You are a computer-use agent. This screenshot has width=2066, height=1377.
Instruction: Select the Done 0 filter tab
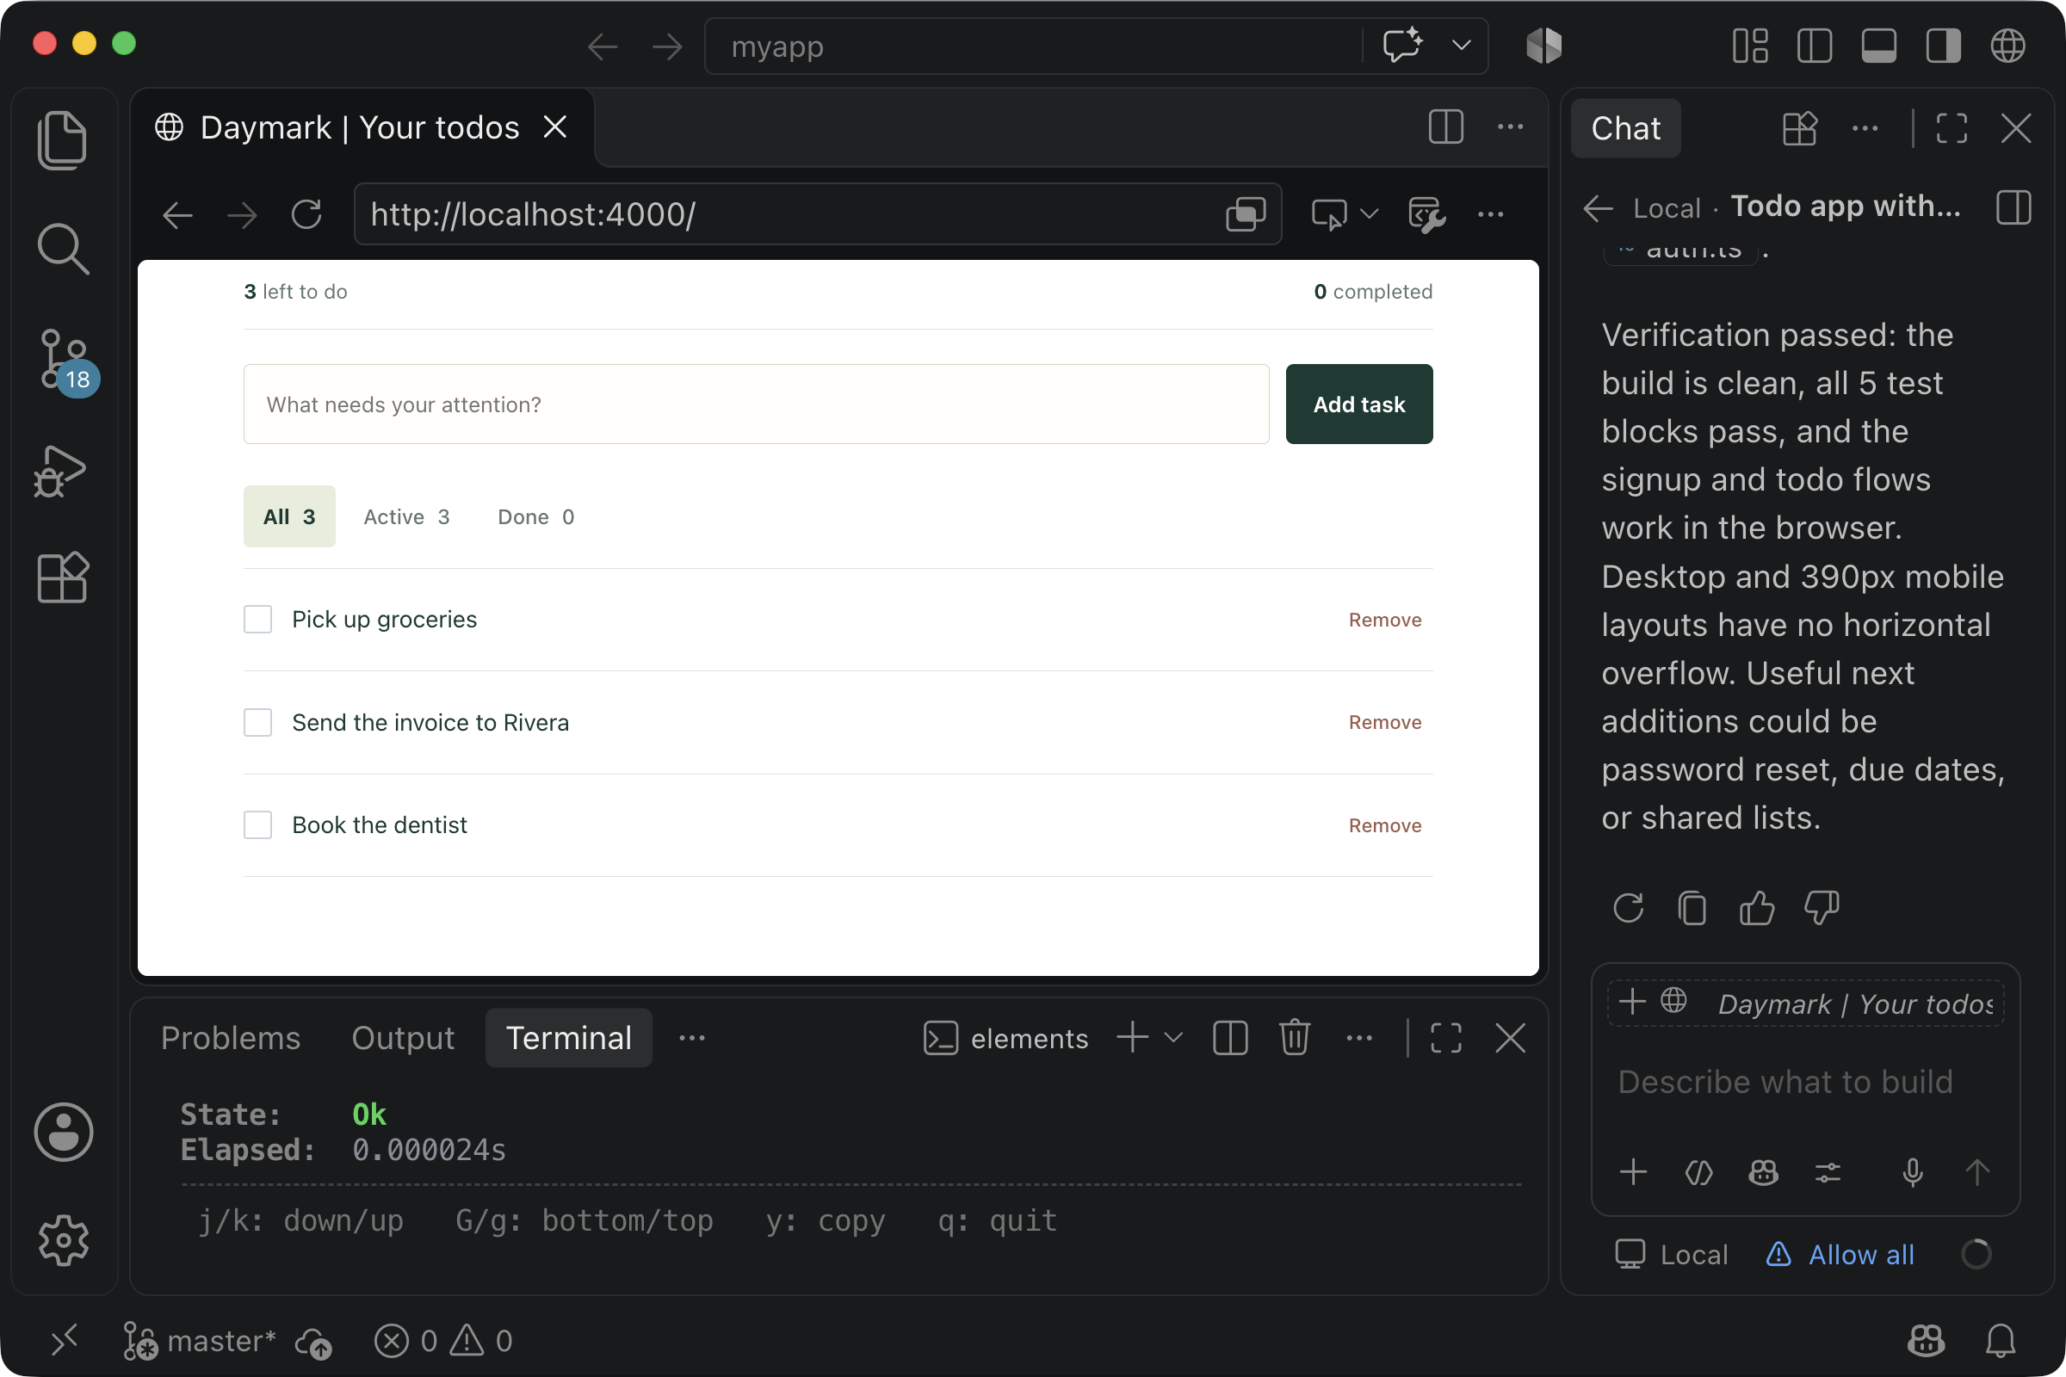tap(535, 516)
